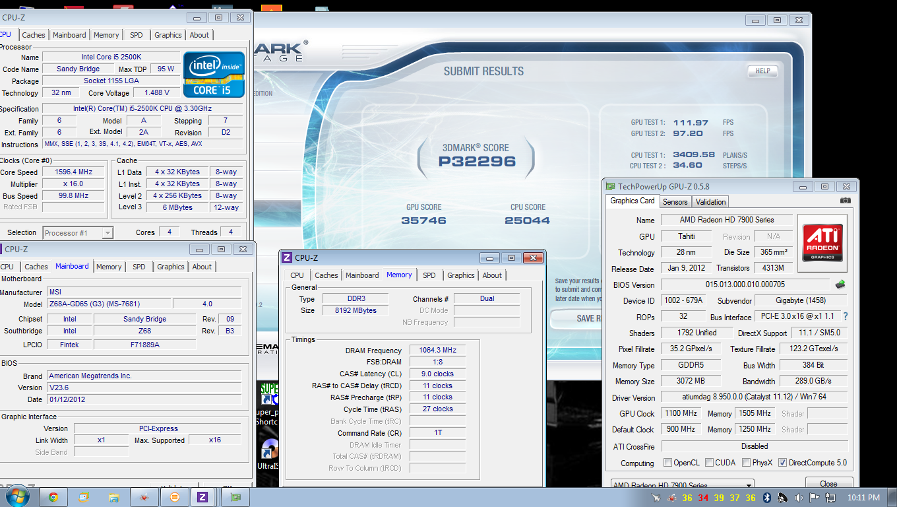Click the GPU Clock 1100 MHz field
The height and width of the screenshot is (507, 897).
(681, 413)
